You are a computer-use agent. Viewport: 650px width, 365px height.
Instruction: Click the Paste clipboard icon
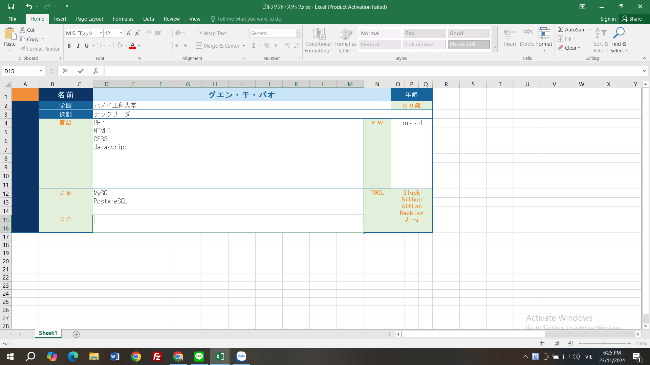pyautogui.click(x=10, y=34)
